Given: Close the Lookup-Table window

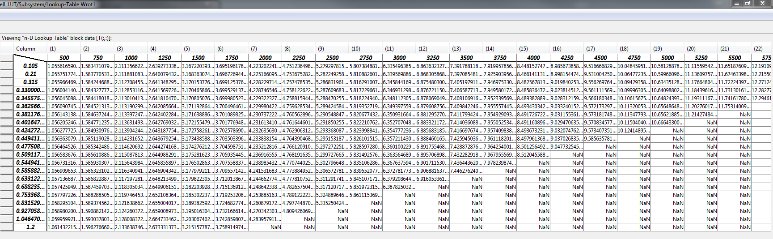Looking at the screenshot, I should click(x=763, y=4).
